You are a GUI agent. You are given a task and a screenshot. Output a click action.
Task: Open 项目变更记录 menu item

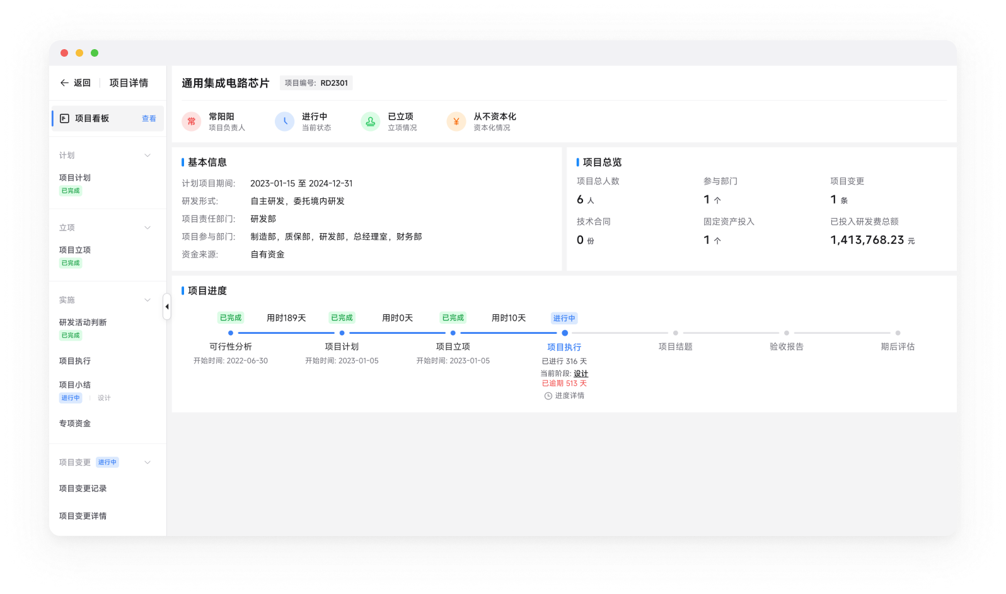pyautogui.click(x=83, y=489)
